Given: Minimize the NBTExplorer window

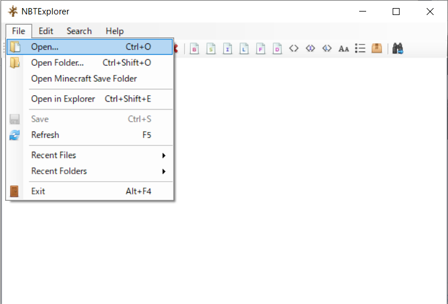Looking at the screenshot, I should click(x=363, y=12).
